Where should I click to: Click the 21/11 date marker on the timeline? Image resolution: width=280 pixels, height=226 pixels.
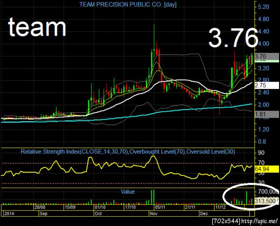[190, 207]
